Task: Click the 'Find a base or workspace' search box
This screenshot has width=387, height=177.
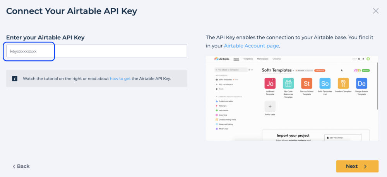Action: 231,70
